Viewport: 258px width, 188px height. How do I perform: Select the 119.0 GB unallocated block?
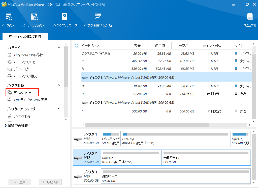[x=206, y=157]
